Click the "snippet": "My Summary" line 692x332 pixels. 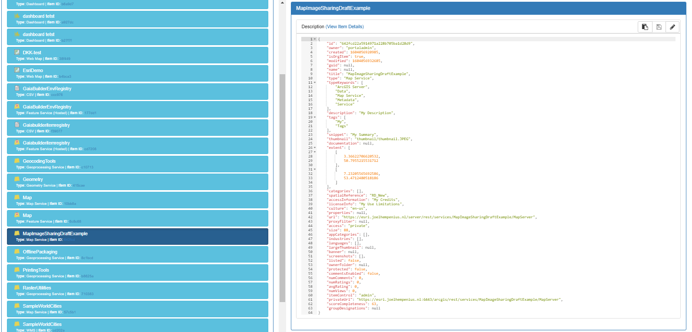pyautogui.click(x=353, y=135)
